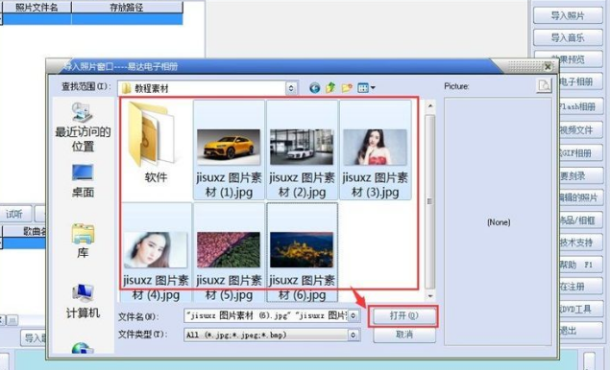The height and width of the screenshot is (370, 610).
Task: Create new folder icon in dialog toolbar
Action: [x=347, y=88]
